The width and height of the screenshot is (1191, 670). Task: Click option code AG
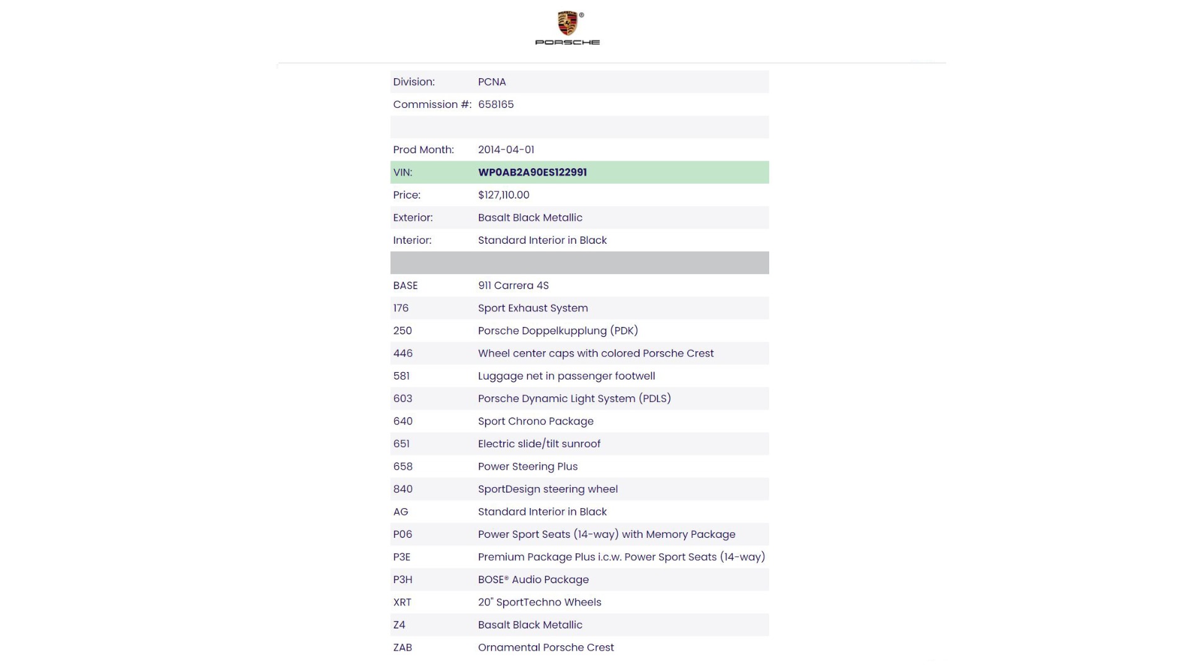401,512
